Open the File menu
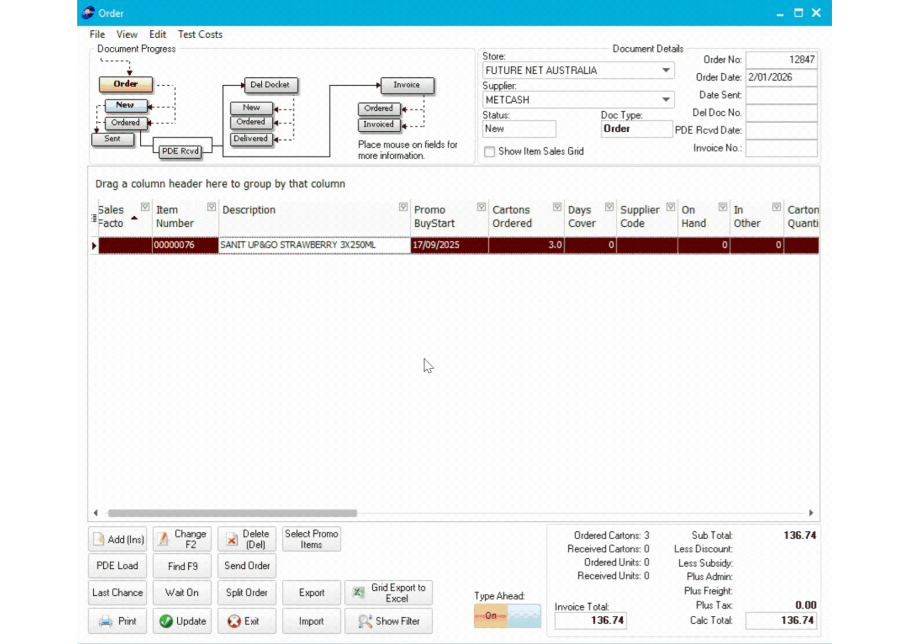Image resolution: width=899 pixels, height=644 pixels. pos(97,34)
